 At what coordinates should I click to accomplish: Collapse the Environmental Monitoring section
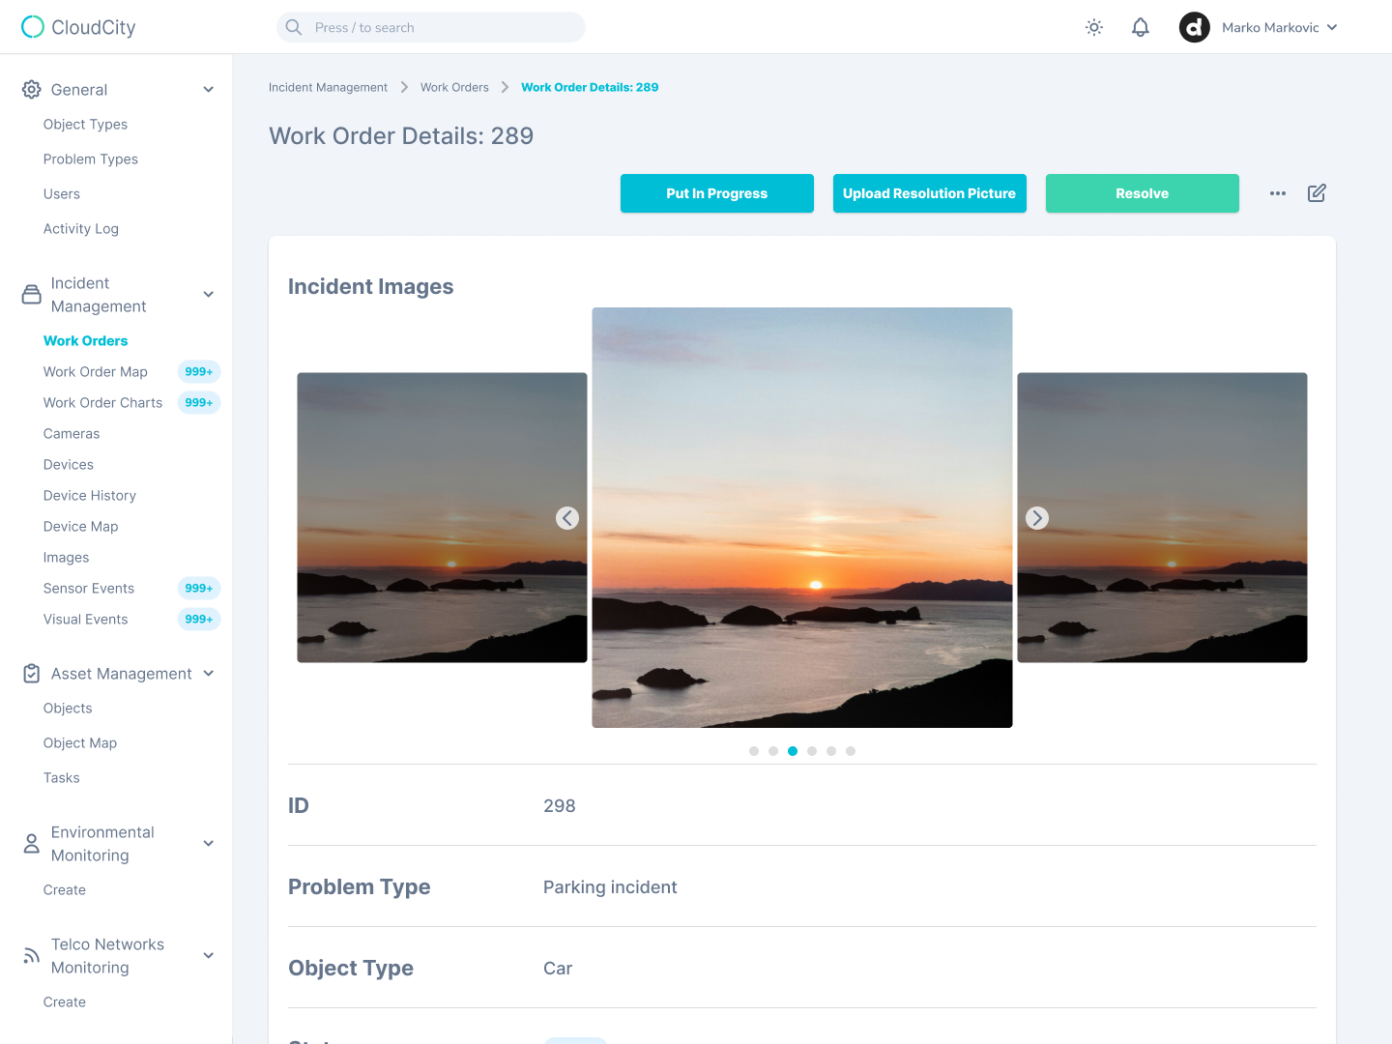coord(208,843)
